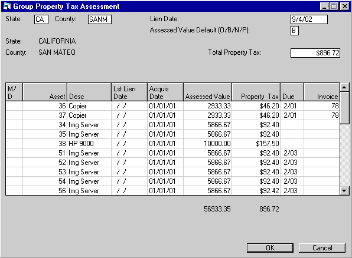Click the Lien Date field 9/4/02
The height and width of the screenshot is (258, 352).
309,19
